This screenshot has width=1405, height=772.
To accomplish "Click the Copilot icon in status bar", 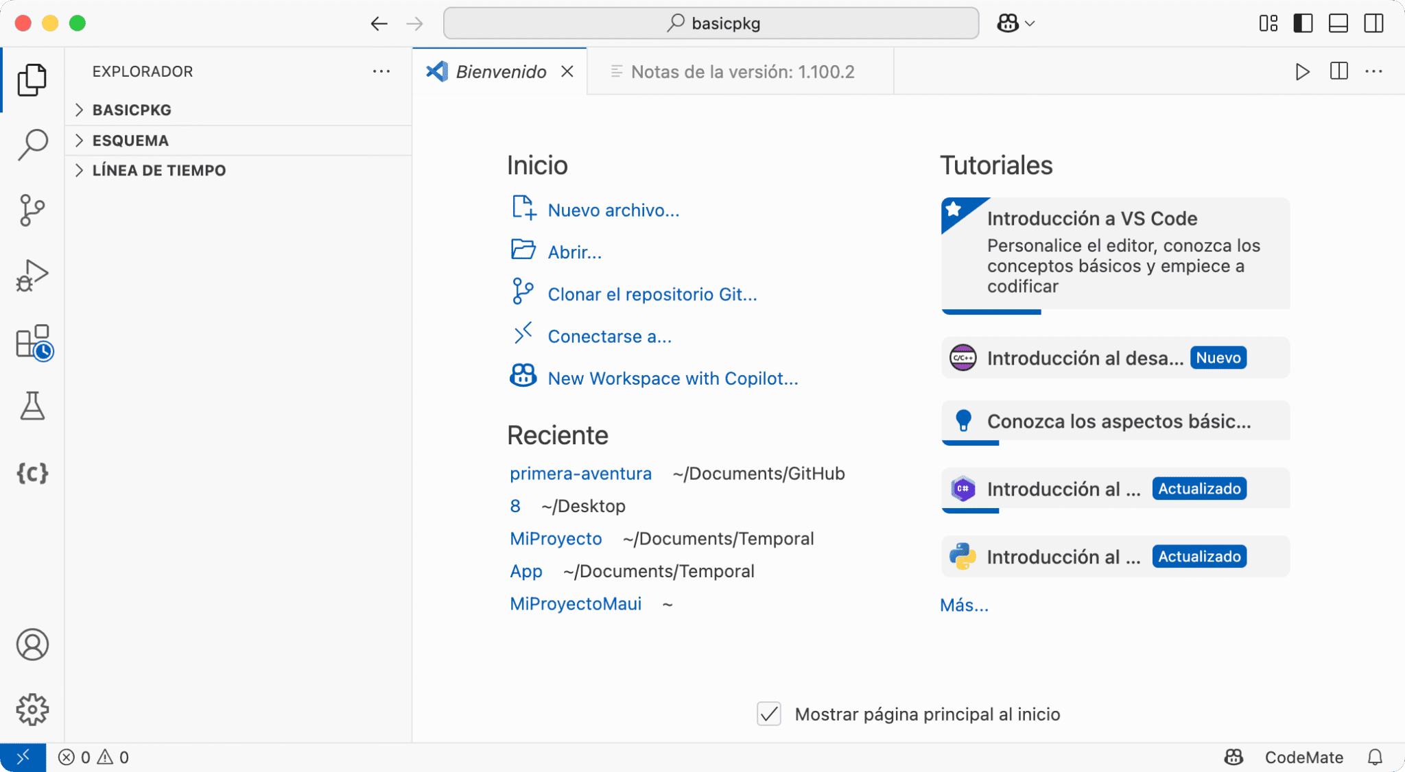I will click(x=1233, y=757).
